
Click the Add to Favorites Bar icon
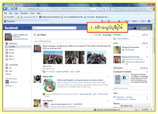pyautogui.click(x=18, y=17)
